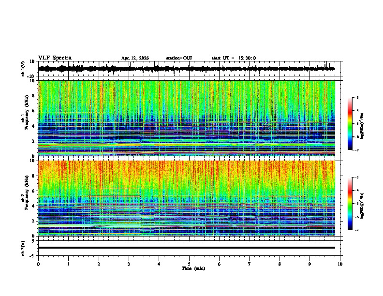Click time-axis tick label "5"

189,264
